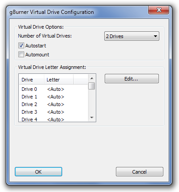
Task: Click the <Auto> letter for Drive 1
Action: click(x=55, y=97)
